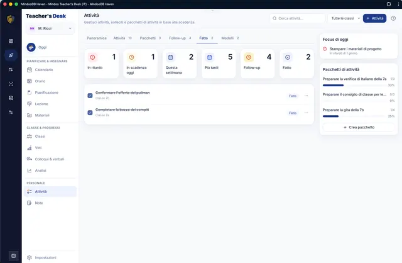This screenshot has height=263, width=402.
Task: Expand the M. Ricci account dropdown
Action: pyautogui.click(x=50, y=28)
